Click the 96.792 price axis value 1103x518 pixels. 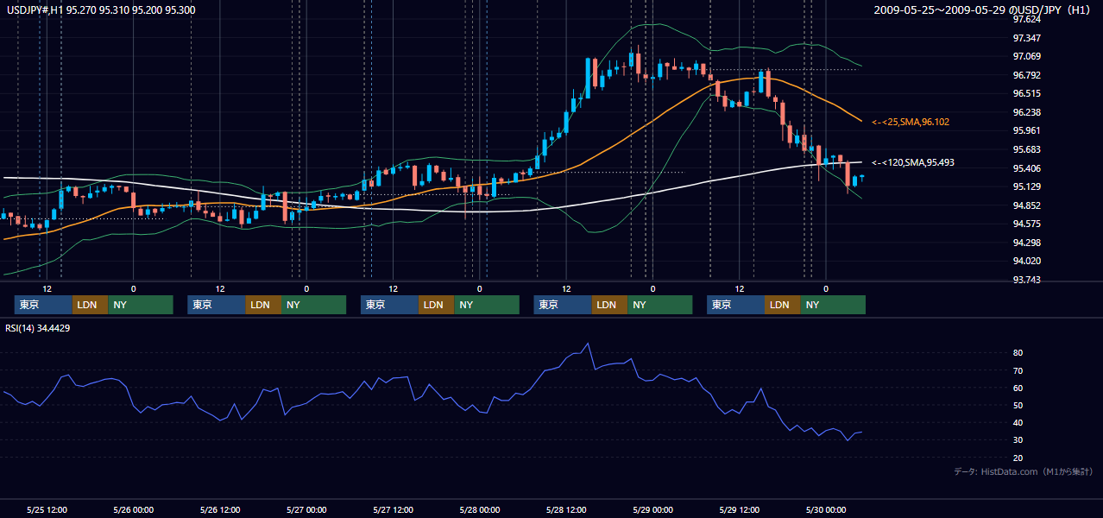[1026, 75]
